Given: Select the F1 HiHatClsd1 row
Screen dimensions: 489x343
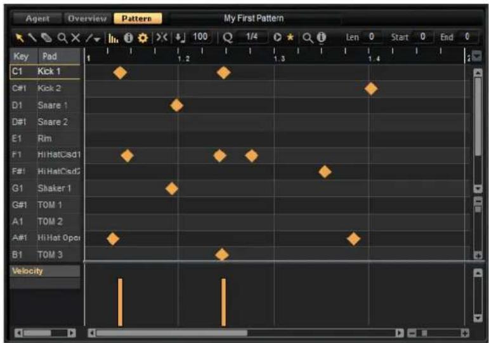Looking at the screenshot, I should [45, 154].
